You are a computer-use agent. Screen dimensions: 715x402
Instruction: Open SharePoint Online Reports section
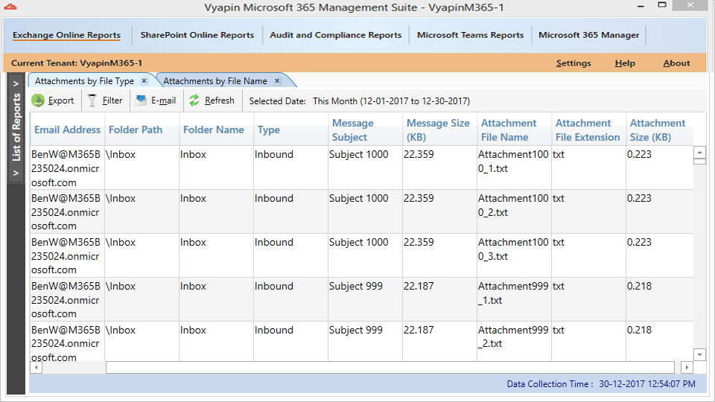[x=197, y=35]
